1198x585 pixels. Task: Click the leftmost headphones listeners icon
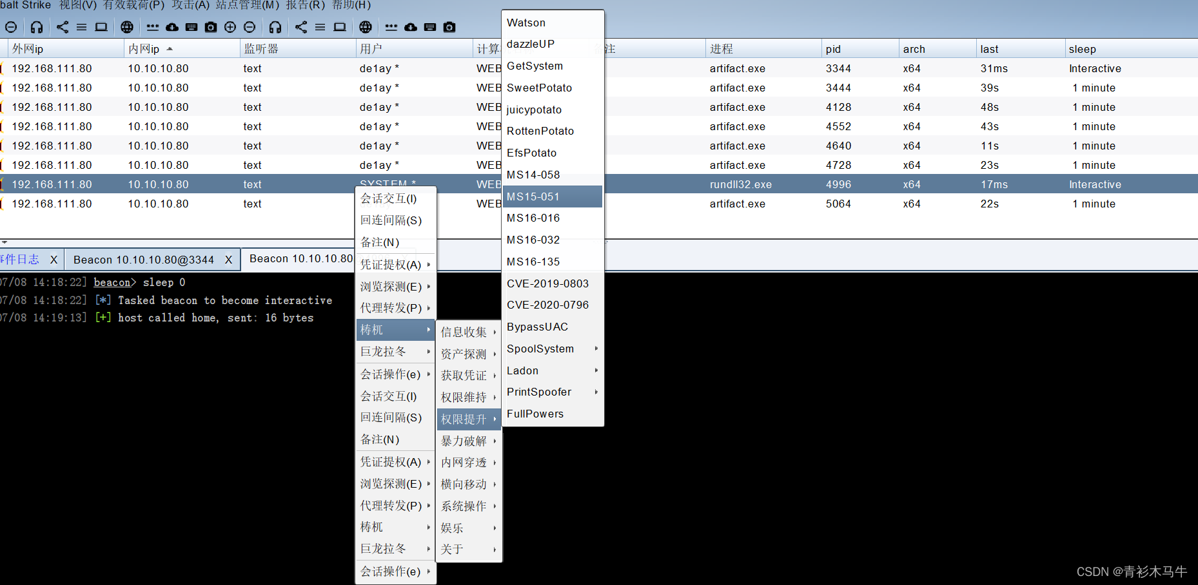[x=37, y=27]
